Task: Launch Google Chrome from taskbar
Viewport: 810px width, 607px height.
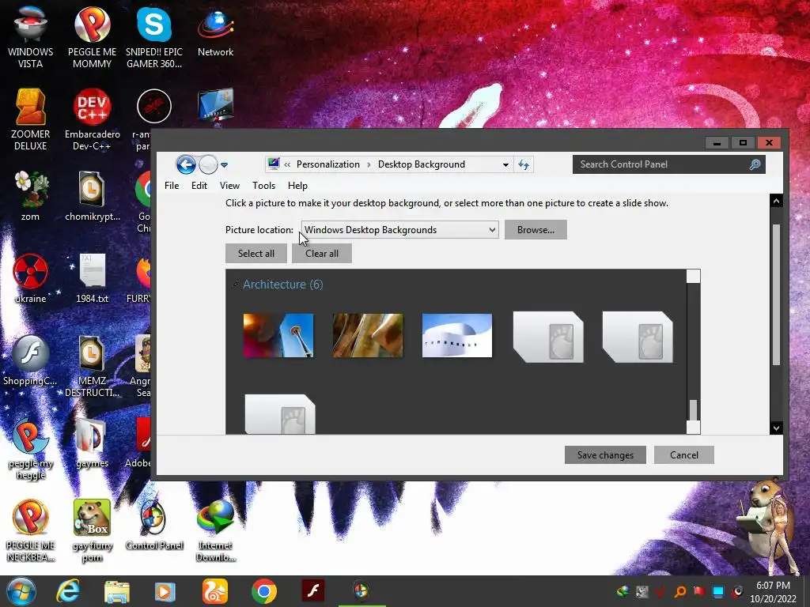Action: [264, 591]
